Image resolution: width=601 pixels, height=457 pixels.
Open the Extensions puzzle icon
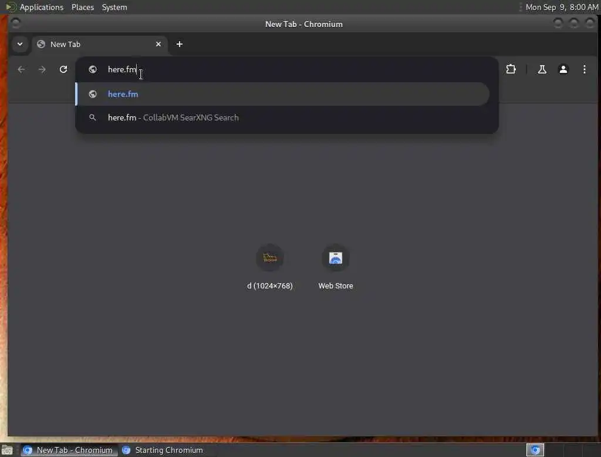coord(511,69)
